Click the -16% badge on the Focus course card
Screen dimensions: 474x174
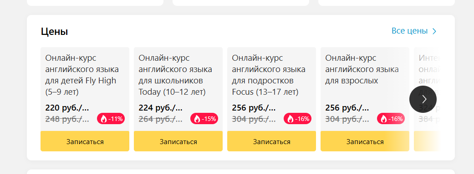click(297, 119)
